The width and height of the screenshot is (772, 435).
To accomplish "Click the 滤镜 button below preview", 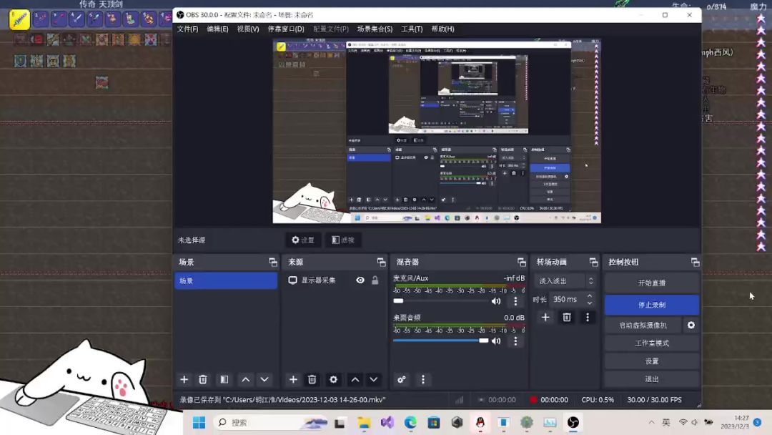I will point(342,240).
